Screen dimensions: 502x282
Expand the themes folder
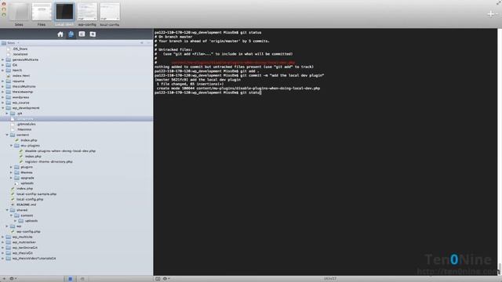[12, 172]
